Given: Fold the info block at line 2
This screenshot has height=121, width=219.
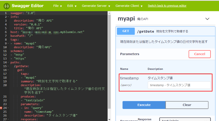Looking at the screenshot, I should [x=8, y=17].
